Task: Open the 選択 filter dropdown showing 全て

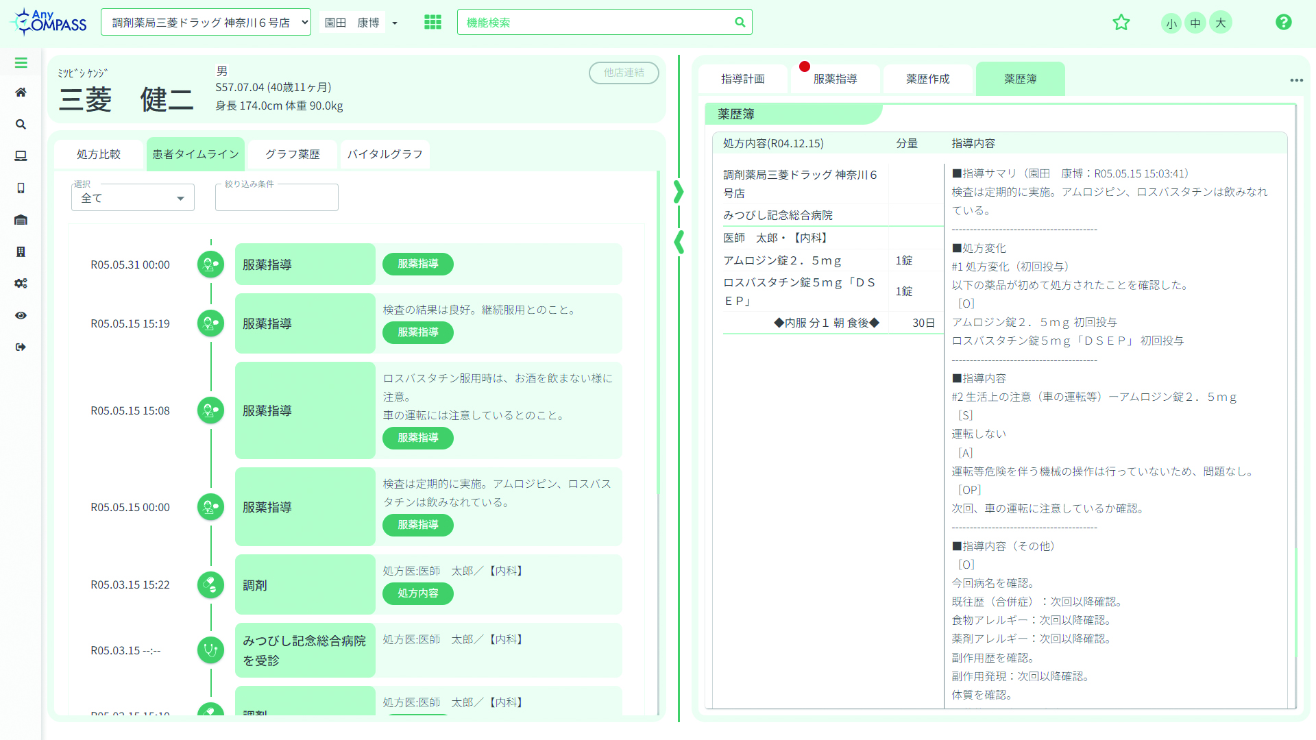Action: (133, 198)
